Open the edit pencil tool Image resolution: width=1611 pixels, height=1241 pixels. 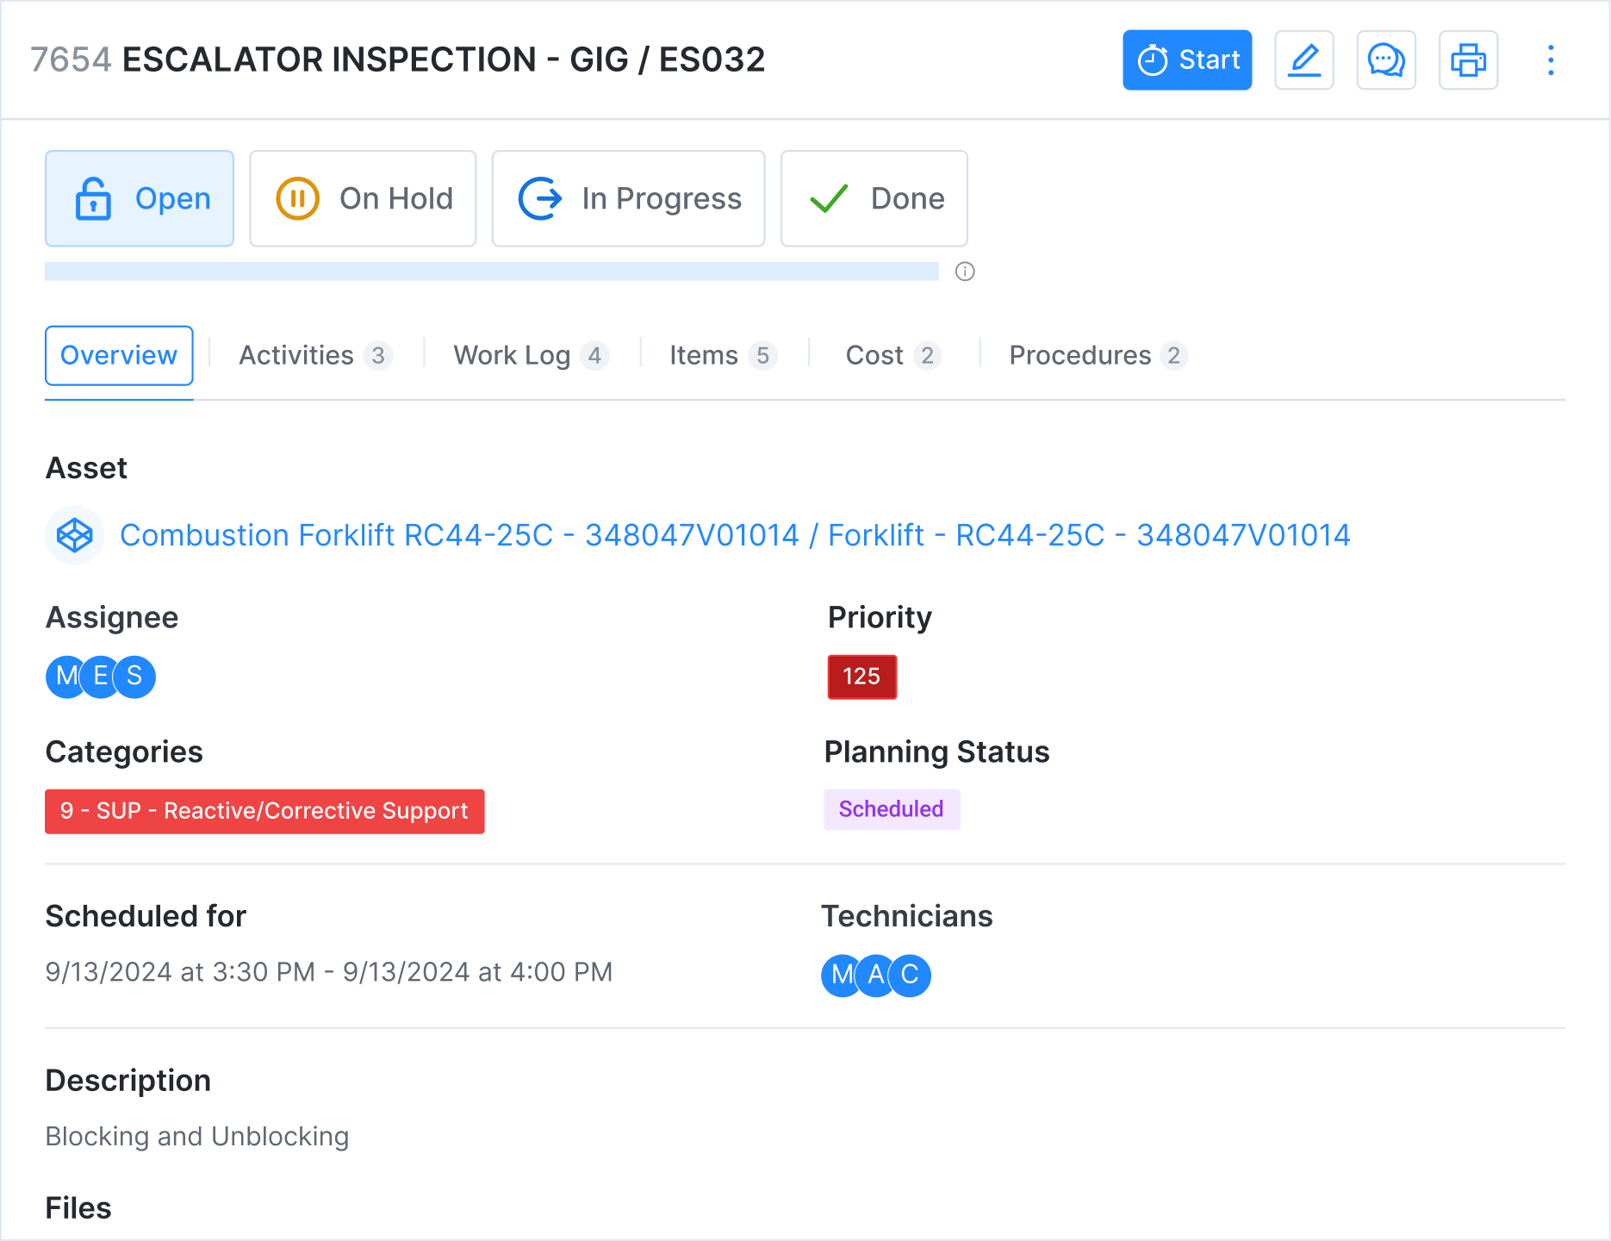(x=1303, y=60)
